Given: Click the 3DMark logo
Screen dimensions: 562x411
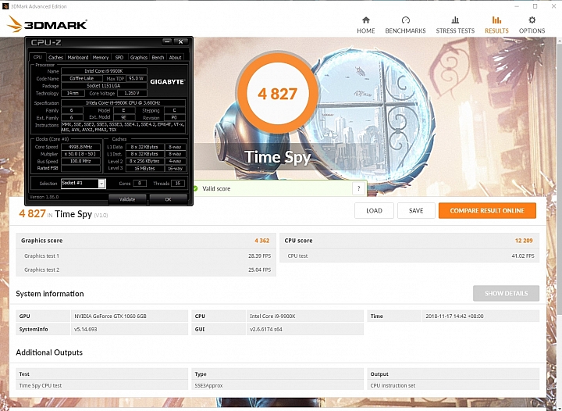Looking at the screenshot, I should (x=47, y=24).
